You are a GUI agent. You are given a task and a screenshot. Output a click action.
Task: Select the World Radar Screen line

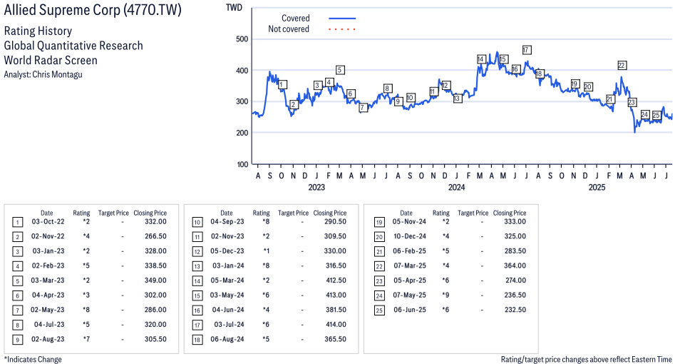(51, 60)
